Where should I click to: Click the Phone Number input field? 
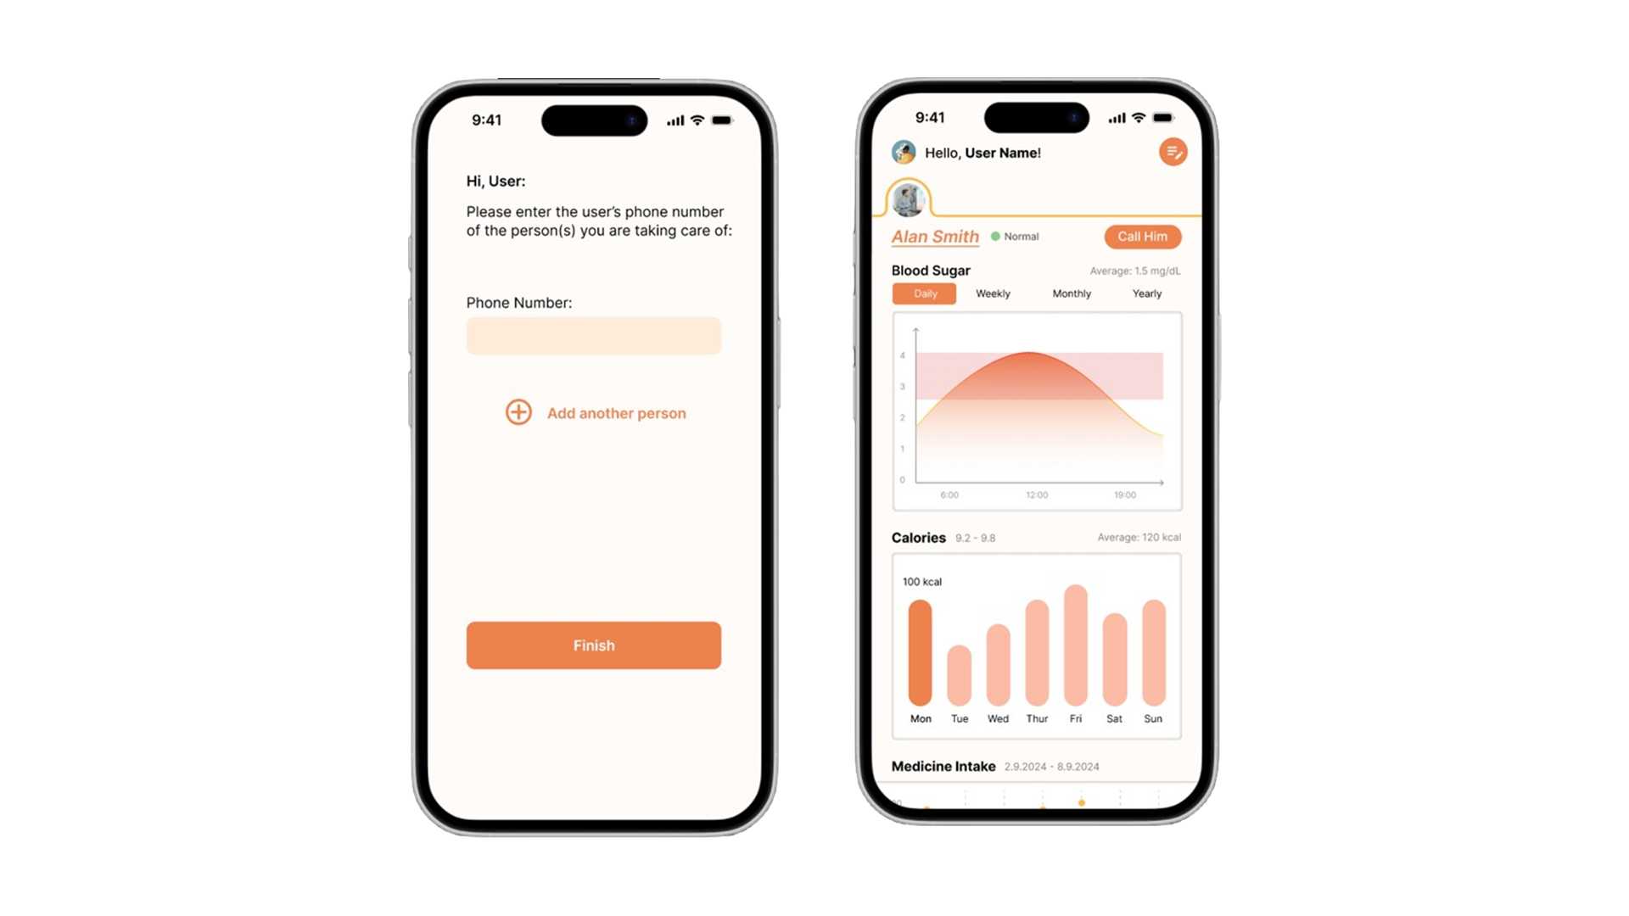point(593,336)
